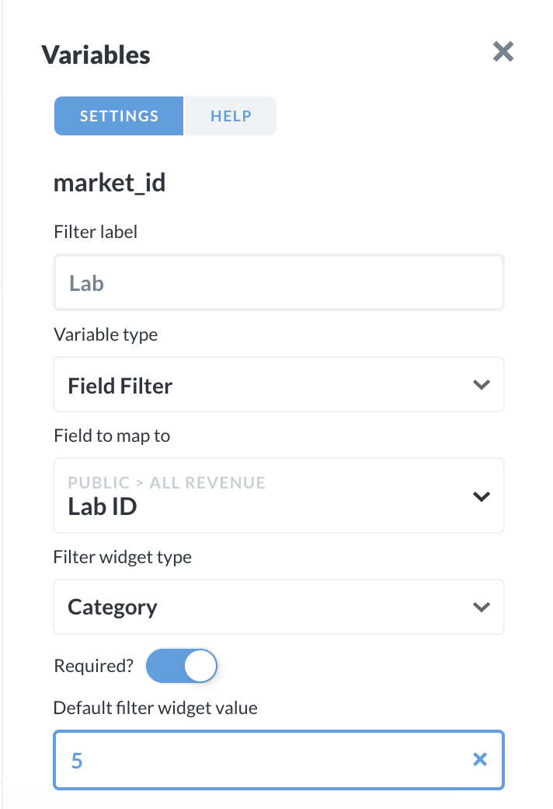The image size is (553, 809).
Task: Expand the Filter widget type Category dropdown
Action: 278,607
